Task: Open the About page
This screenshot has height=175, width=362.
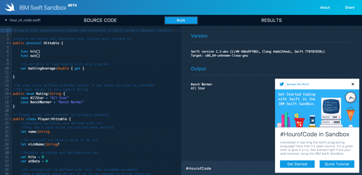Action: [325, 7]
